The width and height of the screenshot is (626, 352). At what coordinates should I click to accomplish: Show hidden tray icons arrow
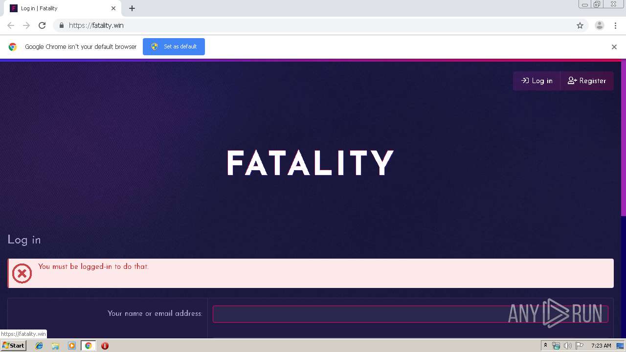[545, 346]
